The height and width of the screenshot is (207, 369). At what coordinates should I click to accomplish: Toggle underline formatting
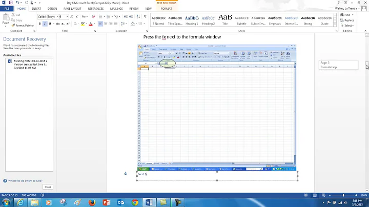50,24
